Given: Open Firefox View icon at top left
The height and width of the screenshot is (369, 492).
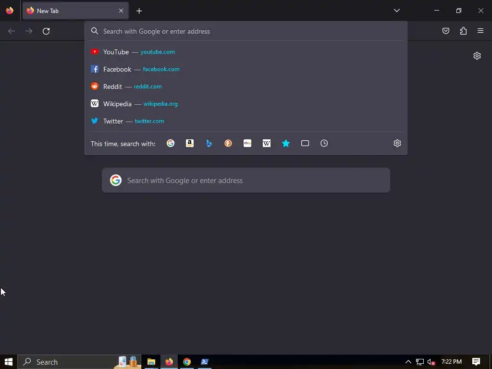Looking at the screenshot, I should click(10, 11).
